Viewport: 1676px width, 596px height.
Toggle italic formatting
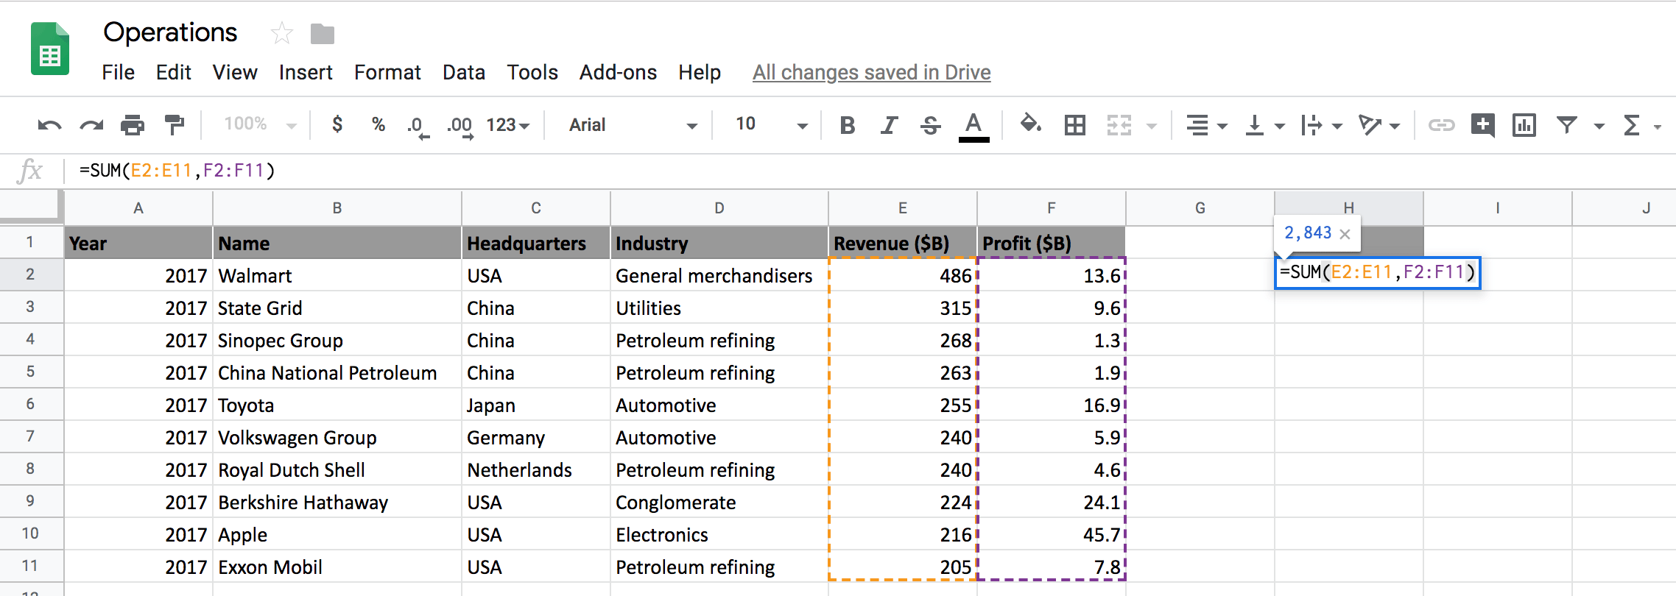[x=889, y=126]
